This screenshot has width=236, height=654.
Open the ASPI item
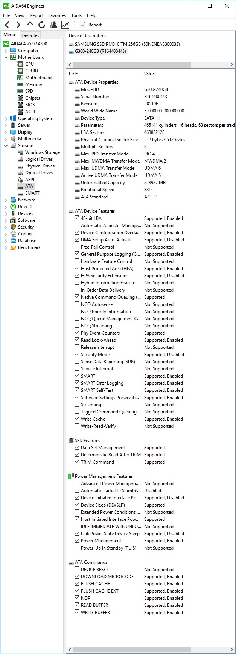[30, 180]
